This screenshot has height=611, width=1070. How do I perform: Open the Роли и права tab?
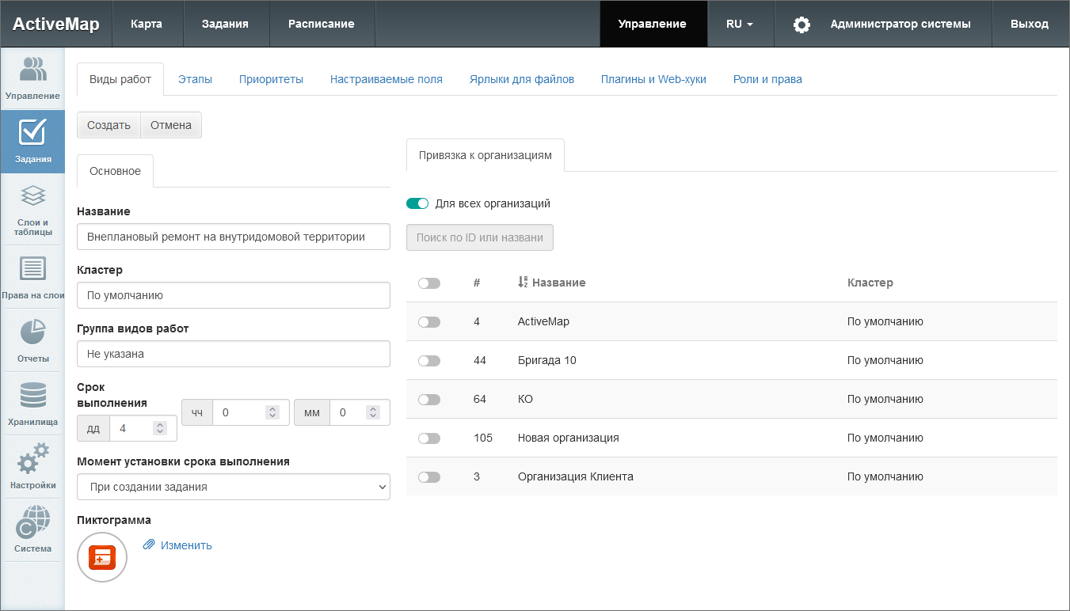coord(767,79)
